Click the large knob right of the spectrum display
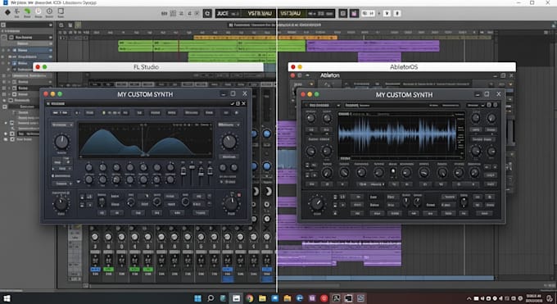Screen dimensions: 557x304 229,142
